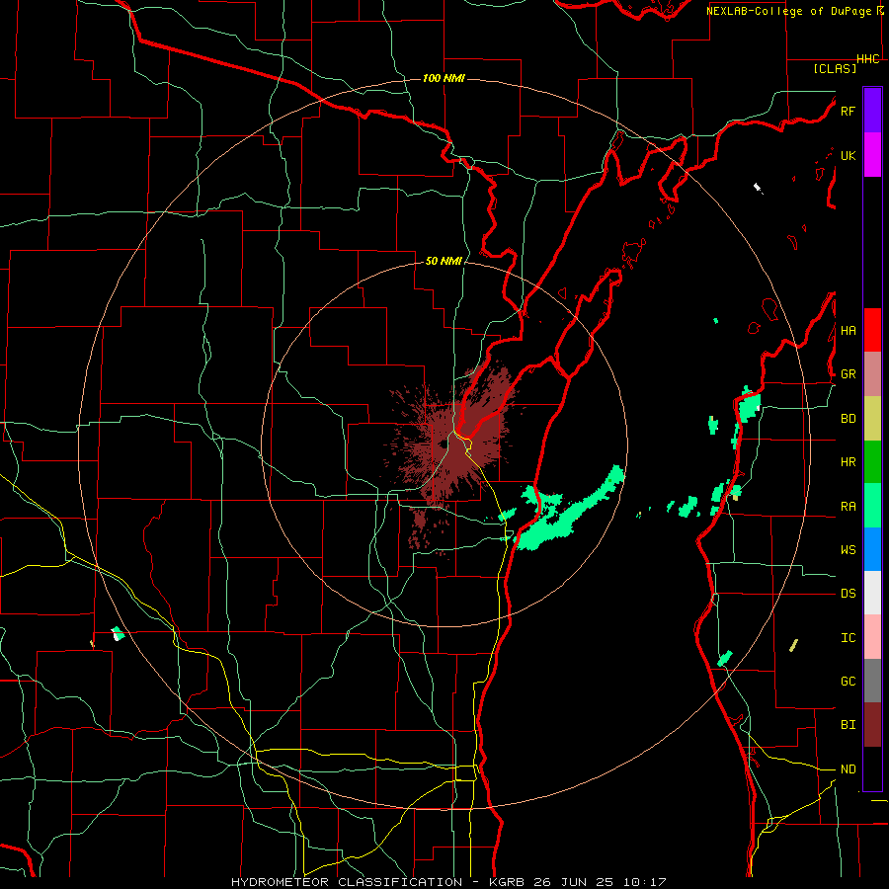Click the white DS dry snow swatch

872,593
